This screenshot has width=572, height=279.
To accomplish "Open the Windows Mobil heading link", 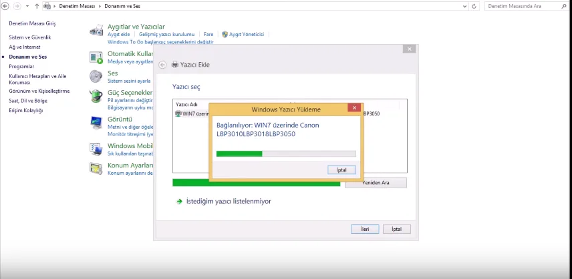I will 130,146.
